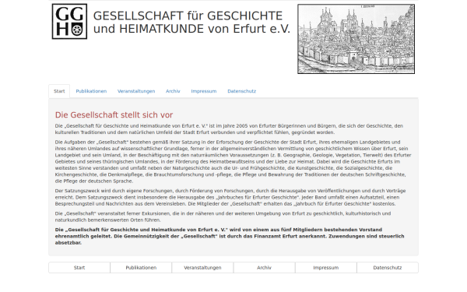Viewport: 467px width, 292px height.
Task: Open the Erfurt city engraving image
Action: [356, 39]
